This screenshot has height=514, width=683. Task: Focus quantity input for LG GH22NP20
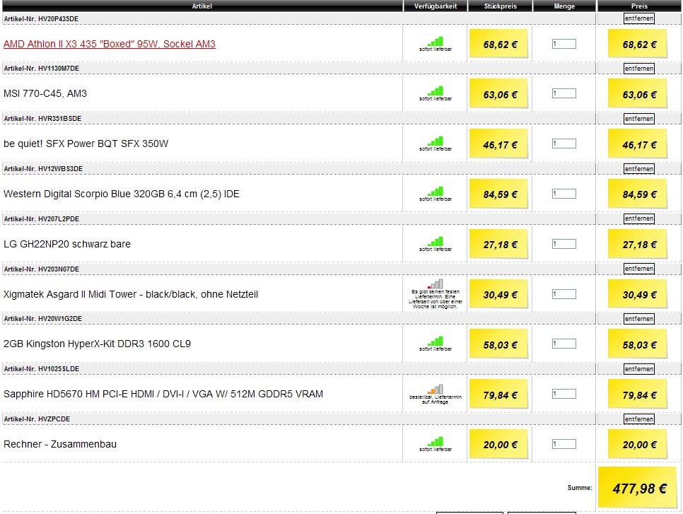tap(564, 243)
